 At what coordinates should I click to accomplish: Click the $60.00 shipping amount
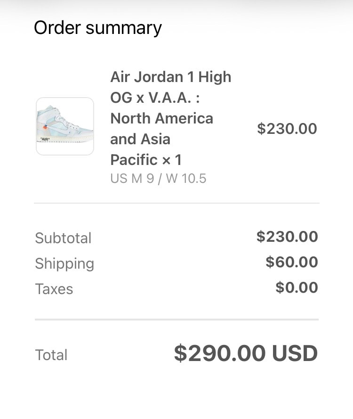click(291, 262)
